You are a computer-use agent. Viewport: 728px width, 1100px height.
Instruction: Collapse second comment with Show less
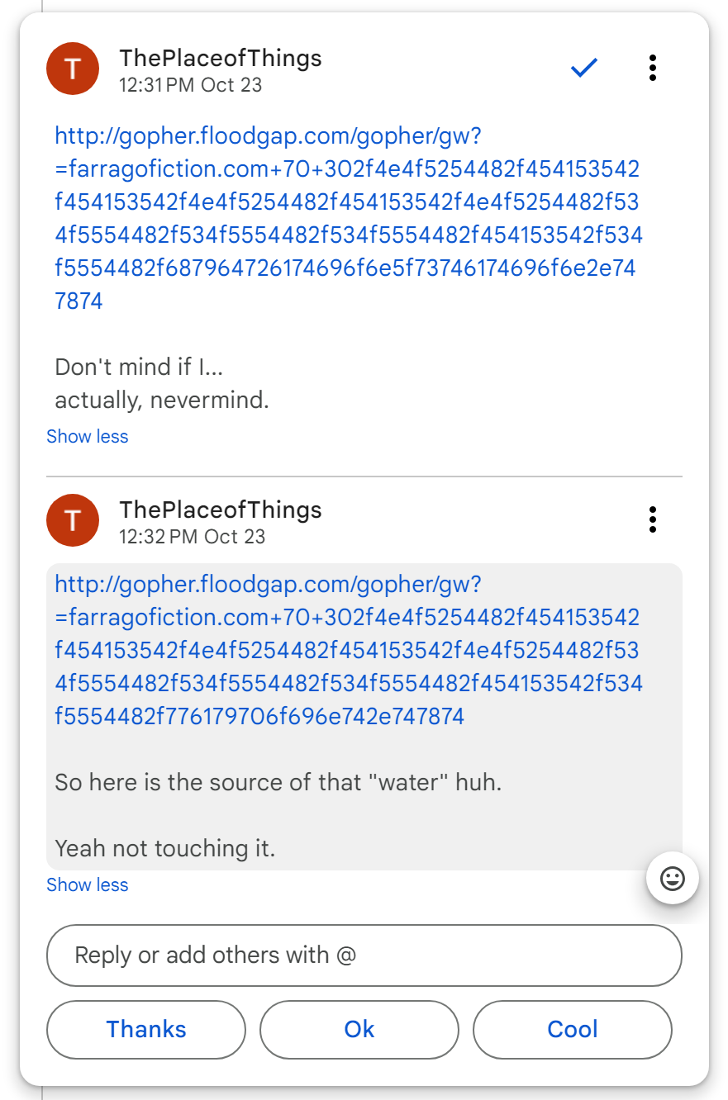pos(88,885)
